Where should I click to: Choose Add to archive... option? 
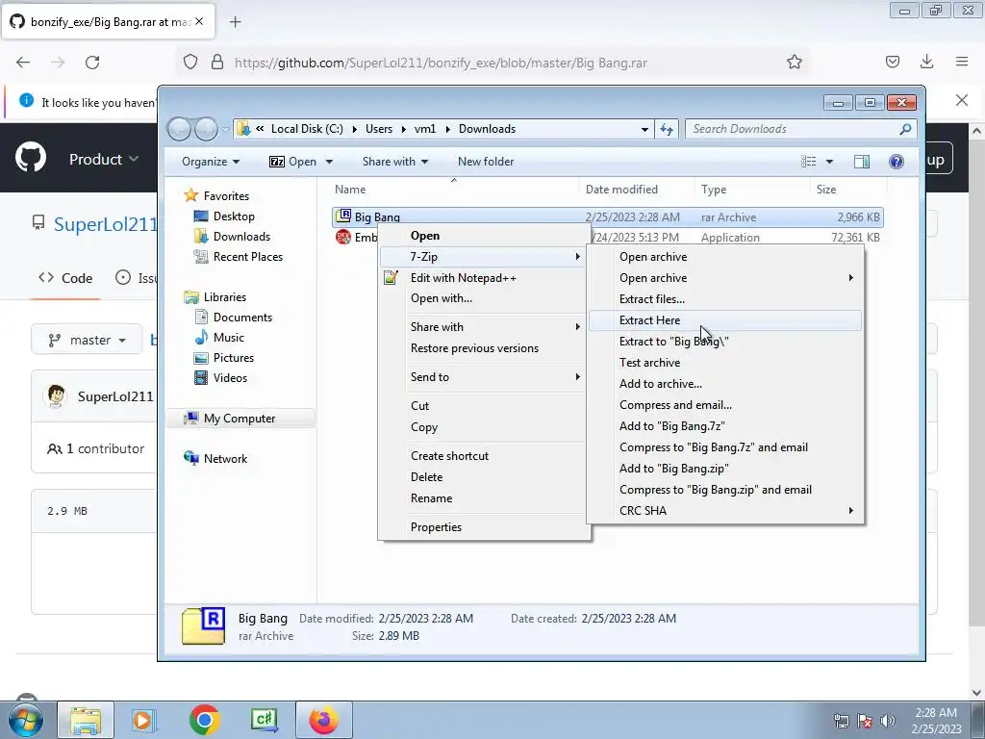click(725, 384)
